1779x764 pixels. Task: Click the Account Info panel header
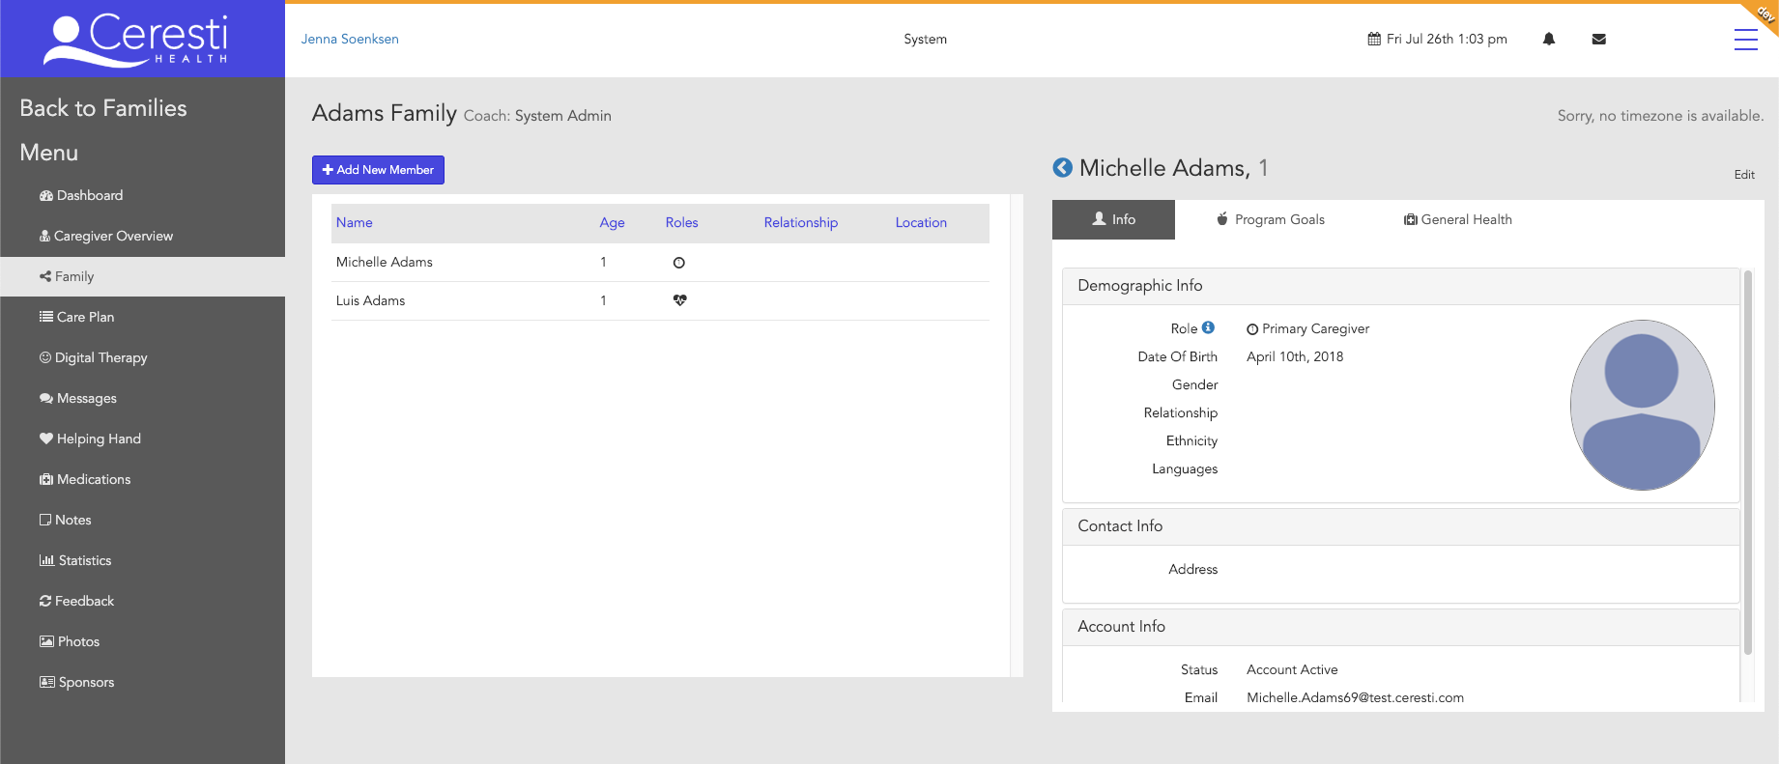(x=1401, y=627)
